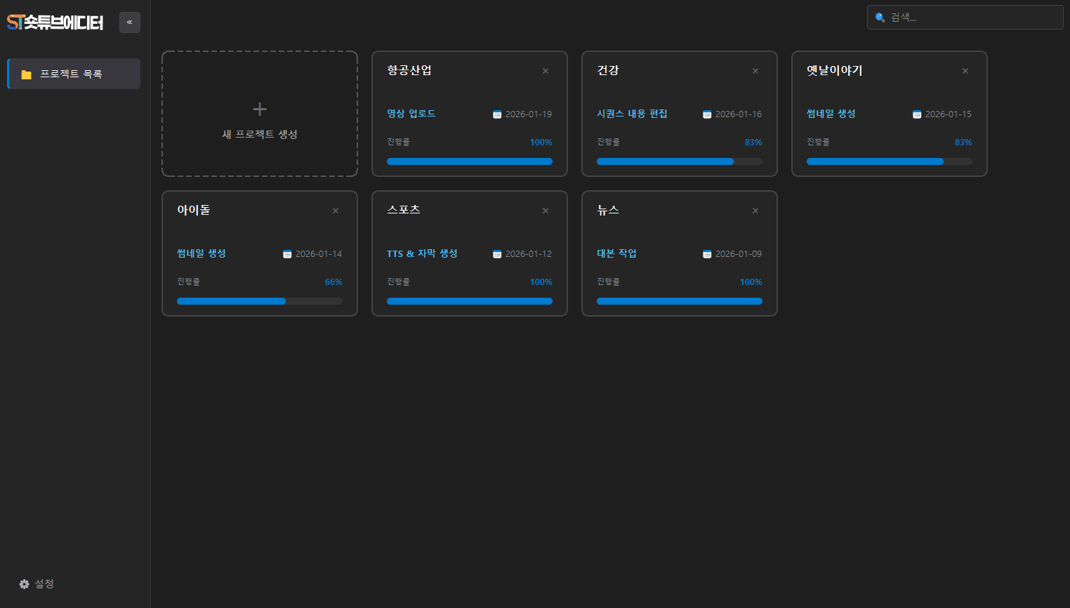
Task: Open 대본 작업 on the 뉴스 card
Action: (617, 253)
